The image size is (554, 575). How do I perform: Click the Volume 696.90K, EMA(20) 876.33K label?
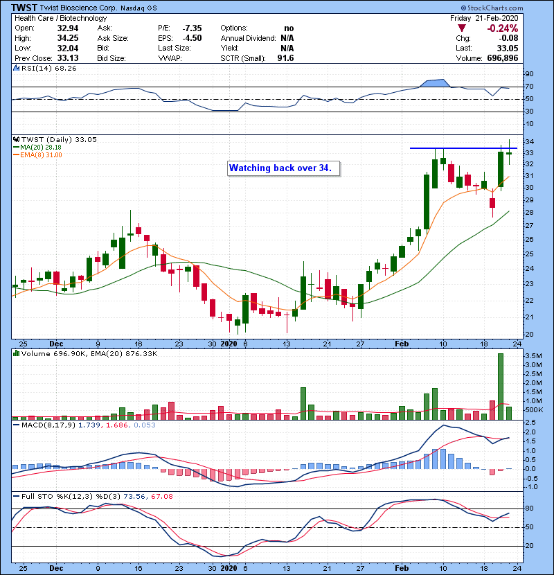click(89, 353)
